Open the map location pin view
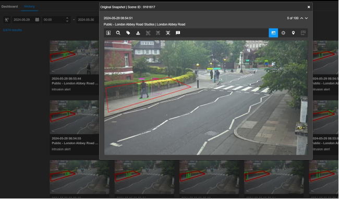The height and width of the screenshot is (199, 339). pos(293,33)
